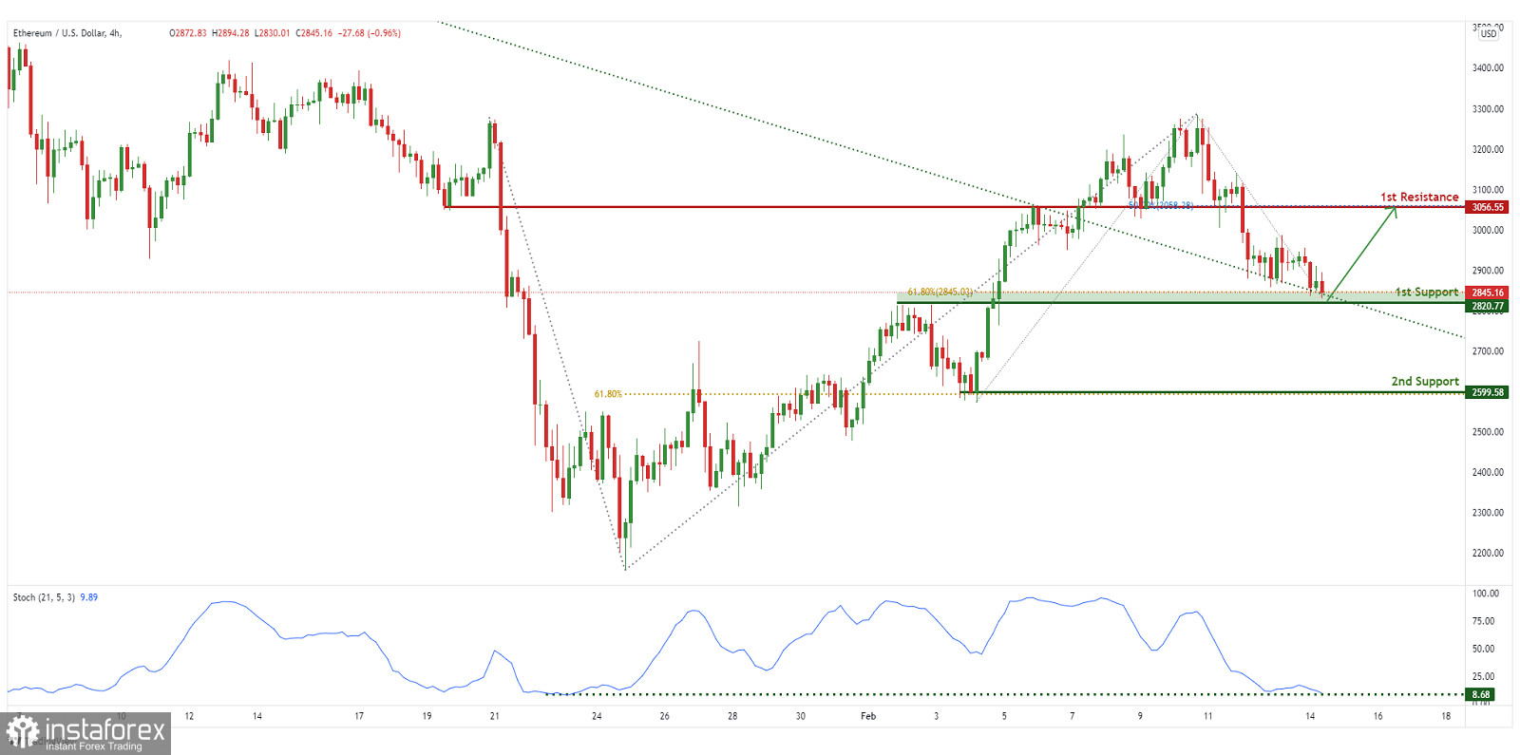Click the 26 date label on time axis
This screenshot has width=1520, height=755.
664,716
